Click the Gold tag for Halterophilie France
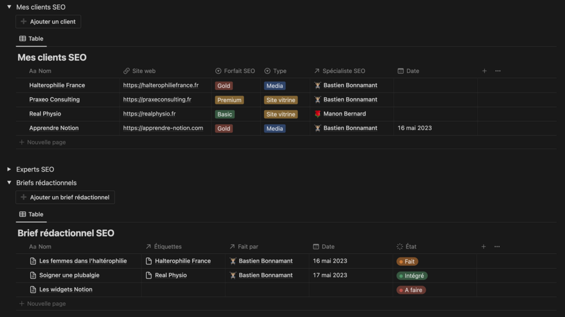 [x=224, y=86]
